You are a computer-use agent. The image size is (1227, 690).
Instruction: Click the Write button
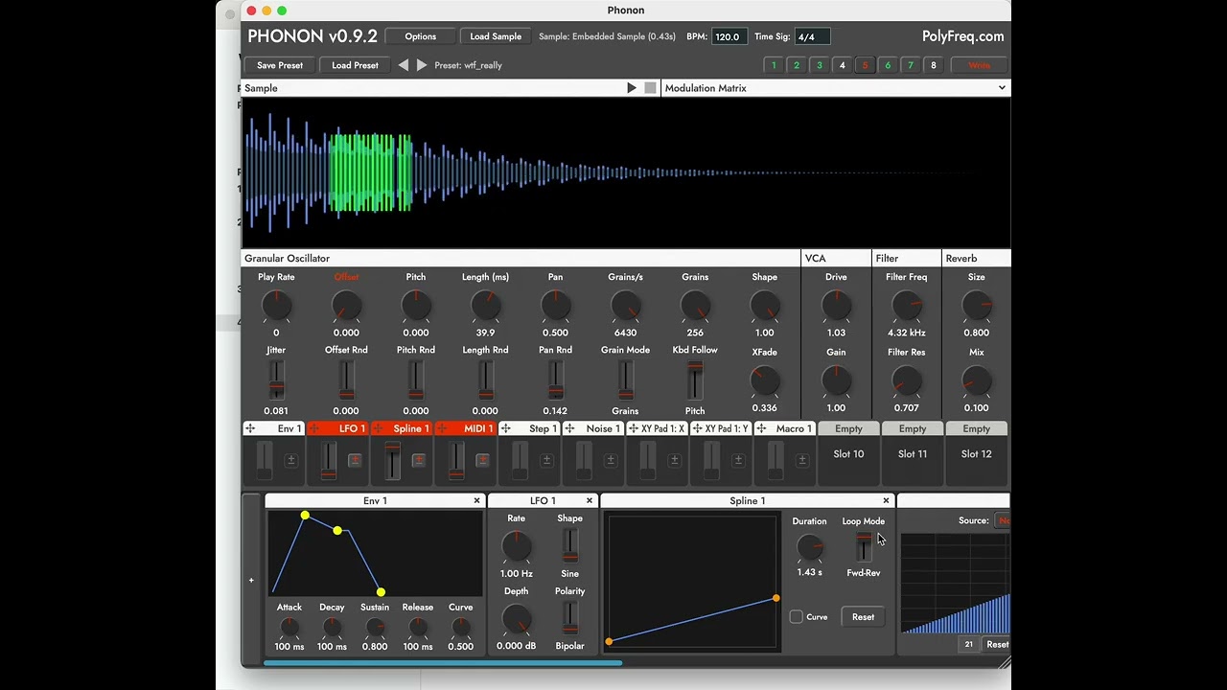[979, 65]
